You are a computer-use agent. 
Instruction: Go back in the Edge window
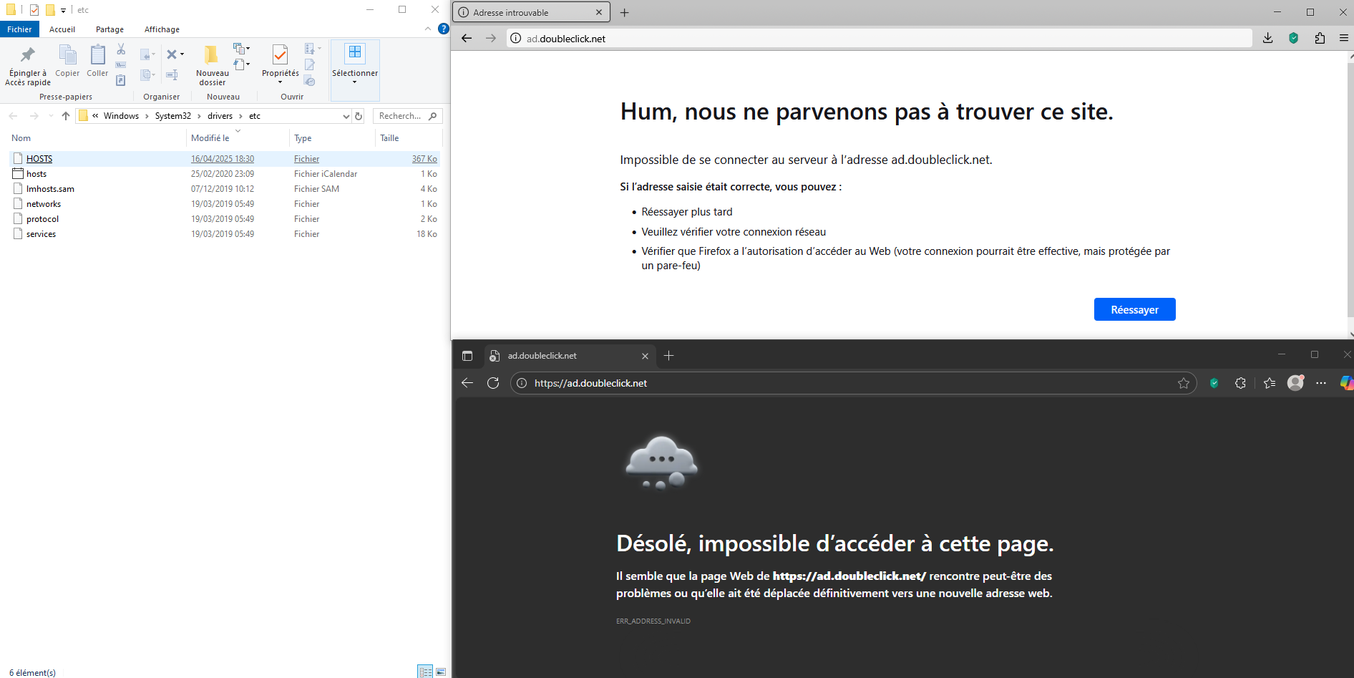click(x=467, y=383)
